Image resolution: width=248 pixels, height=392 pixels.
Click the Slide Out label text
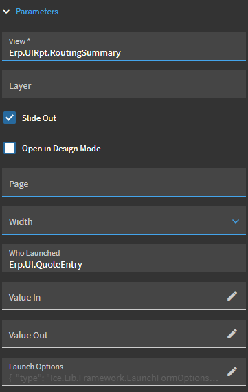[x=39, y=118]
